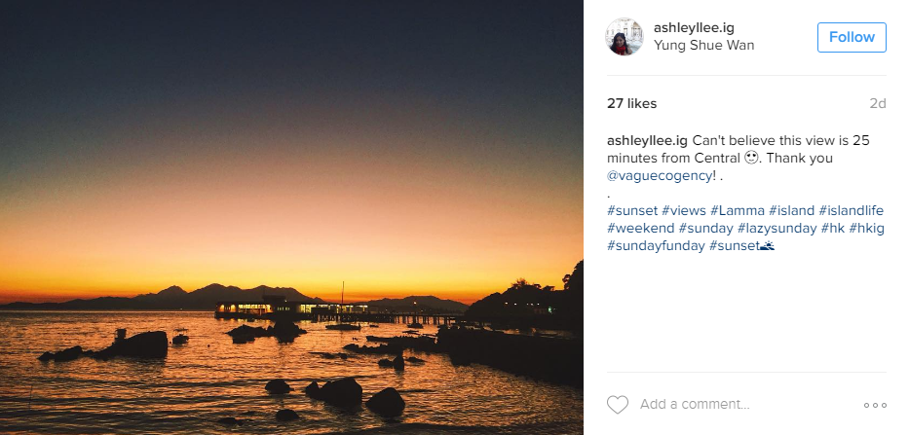909x435 pixels.
Task: Click the heart like icon
Action: (x=618, y=405)
